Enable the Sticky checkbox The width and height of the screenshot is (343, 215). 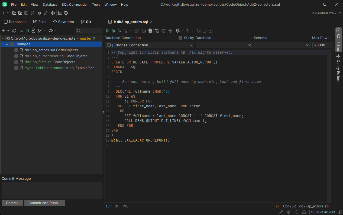point(180,38)
